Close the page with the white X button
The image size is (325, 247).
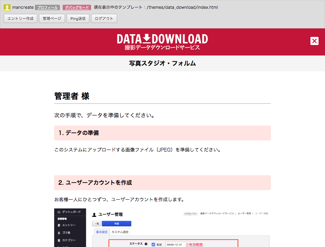[315, 41]
